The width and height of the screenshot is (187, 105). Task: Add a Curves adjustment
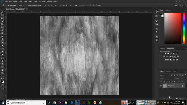[x=171, y=53]
